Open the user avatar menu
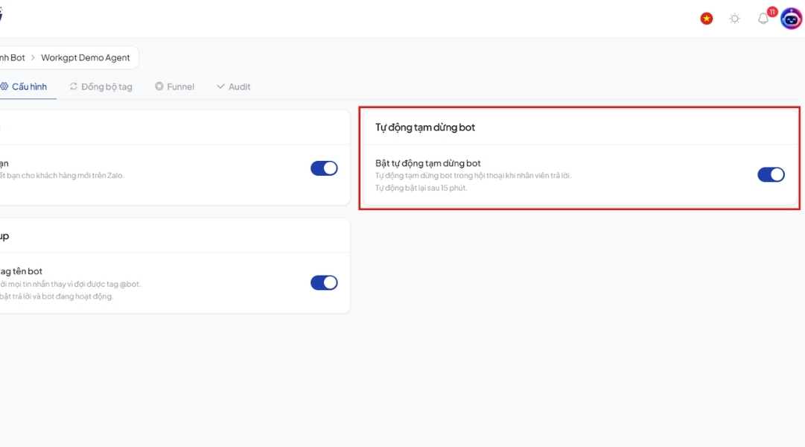 click(791, 19)
